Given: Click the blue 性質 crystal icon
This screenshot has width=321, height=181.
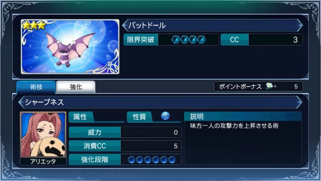Looking at the screenshot, I should point(165,116).
